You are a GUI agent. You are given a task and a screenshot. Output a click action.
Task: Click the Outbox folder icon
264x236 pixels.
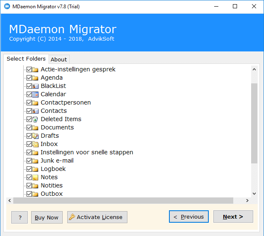[x=35, y=194]
